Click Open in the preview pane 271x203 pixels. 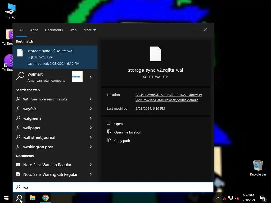pyautogui.click(x=118, y=124)
